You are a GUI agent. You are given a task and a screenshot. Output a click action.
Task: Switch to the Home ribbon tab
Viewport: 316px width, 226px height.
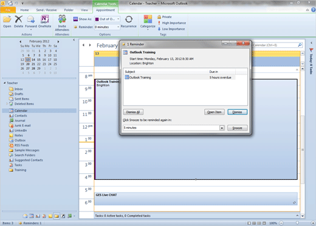24,10
